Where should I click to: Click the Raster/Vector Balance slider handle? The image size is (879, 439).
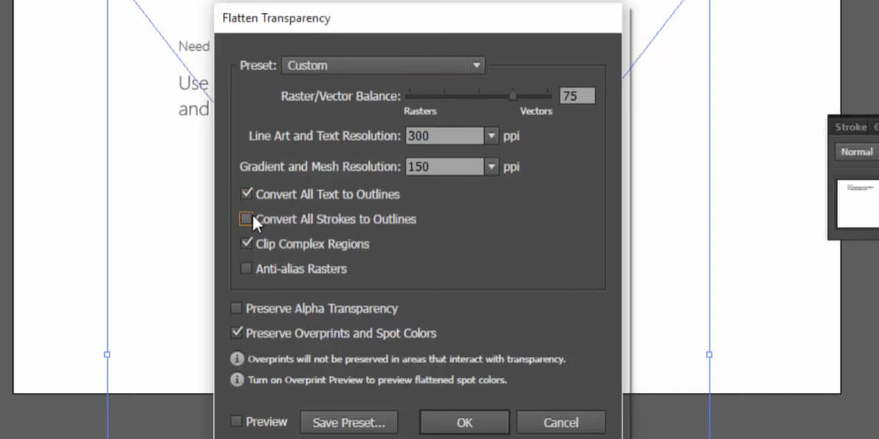pos(513,96)
